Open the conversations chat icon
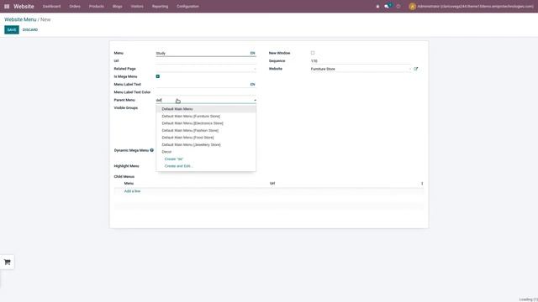The width and height of the screenshot is (538, 302). 388,6
